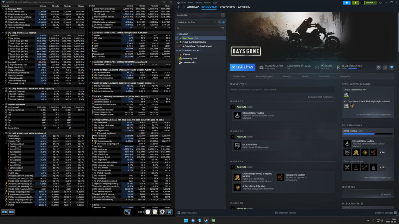
Task: Open Áruházi oldal link under Days Gone
Action: 240,76
